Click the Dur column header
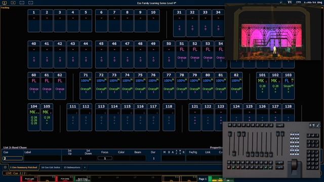 (x=153, y=152)
